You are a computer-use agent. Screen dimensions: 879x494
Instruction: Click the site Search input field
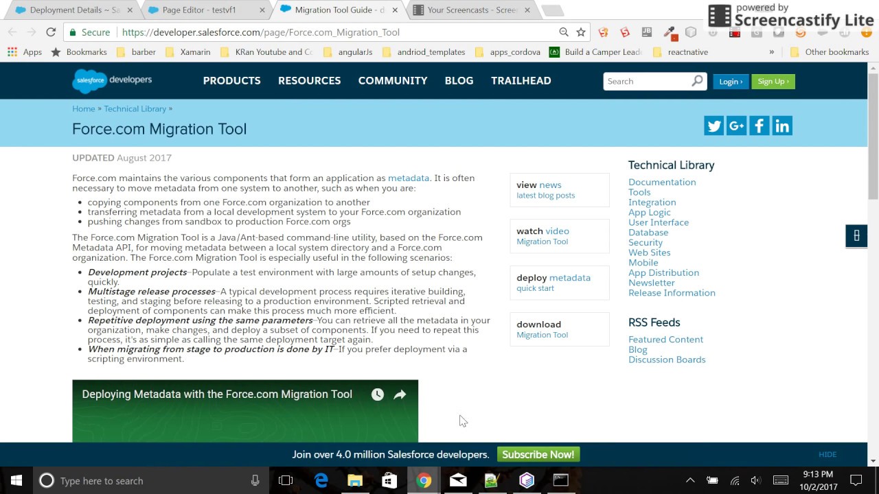[x=646, y=81]
